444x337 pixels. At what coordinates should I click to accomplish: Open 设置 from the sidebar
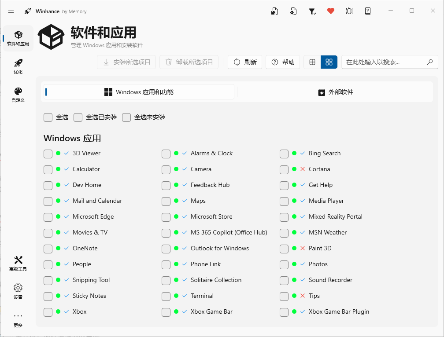tap(18, 291)
